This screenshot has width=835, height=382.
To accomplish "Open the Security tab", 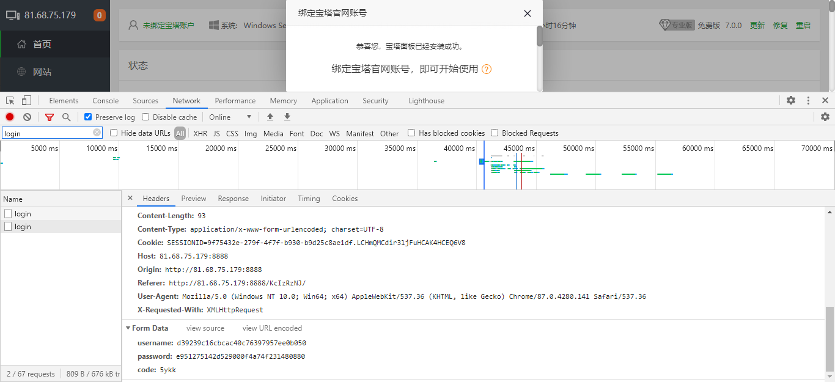I will (375, 101).
